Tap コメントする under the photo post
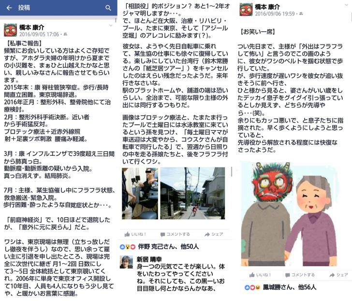Screen dimensions: 352x301 (175, 234)
